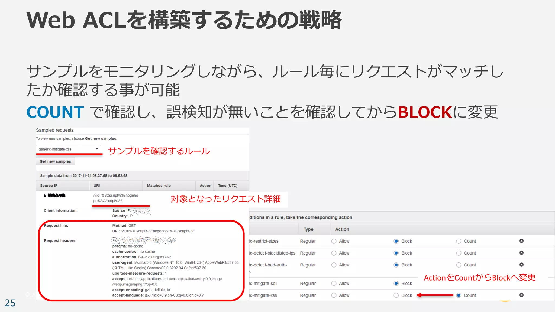Click the accept-language header line

pos(158,295)
